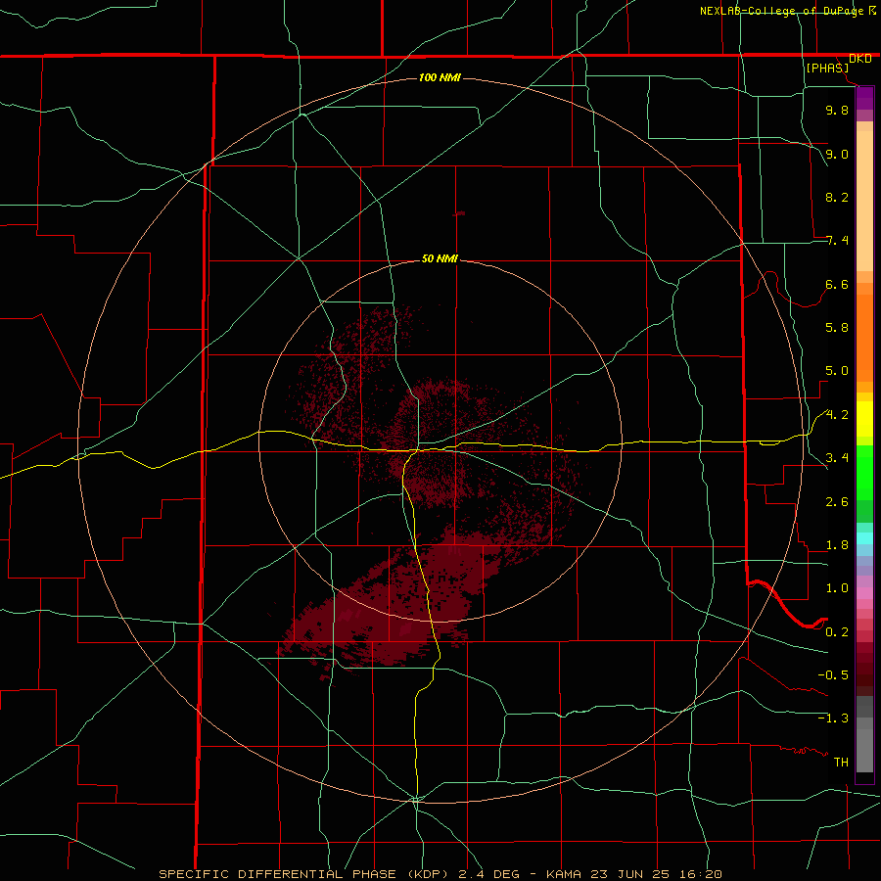The image size is (881, 881).
Task: Pick the yellow band beside 4.2
Action: pos(864,419)
